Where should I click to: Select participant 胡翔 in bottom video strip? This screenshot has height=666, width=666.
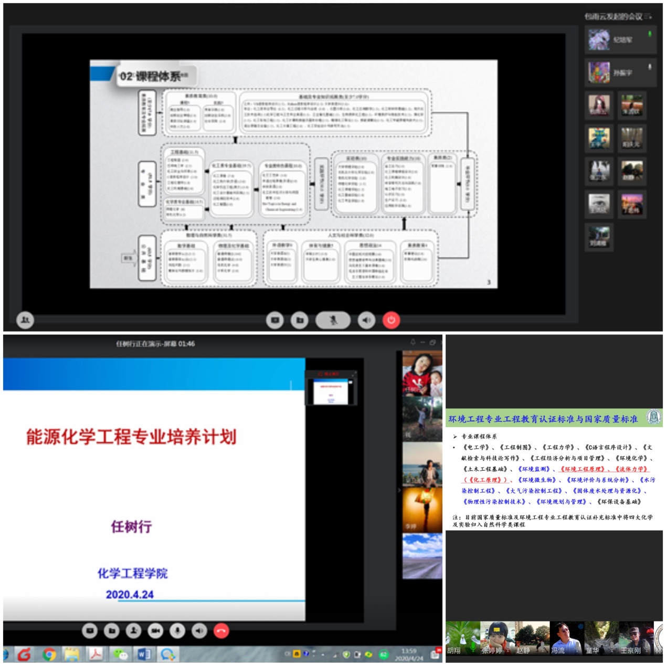click(x=462, y=638)
